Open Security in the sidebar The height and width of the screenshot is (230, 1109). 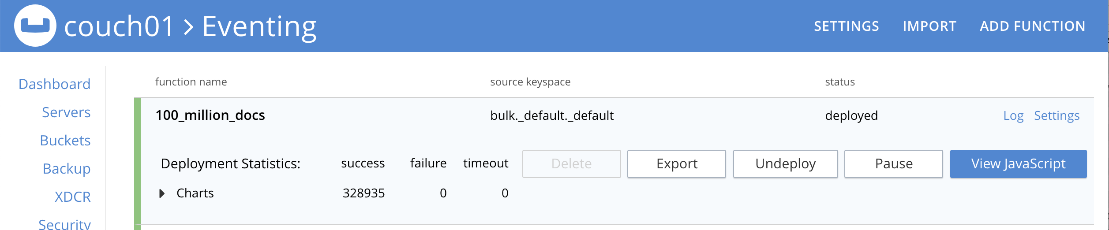64,224
